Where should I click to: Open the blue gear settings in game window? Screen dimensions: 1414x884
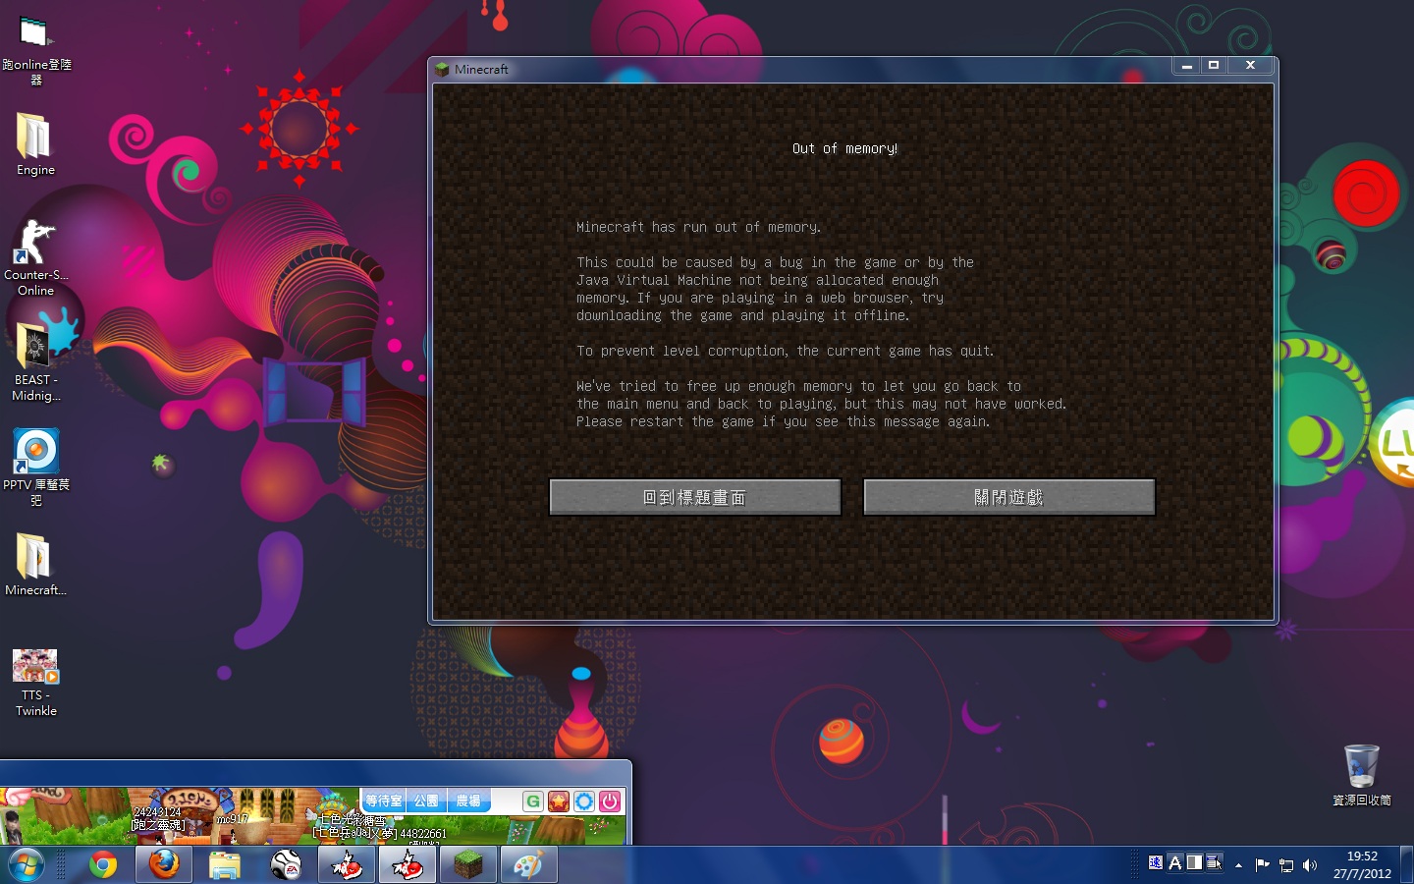click(584, 801)
